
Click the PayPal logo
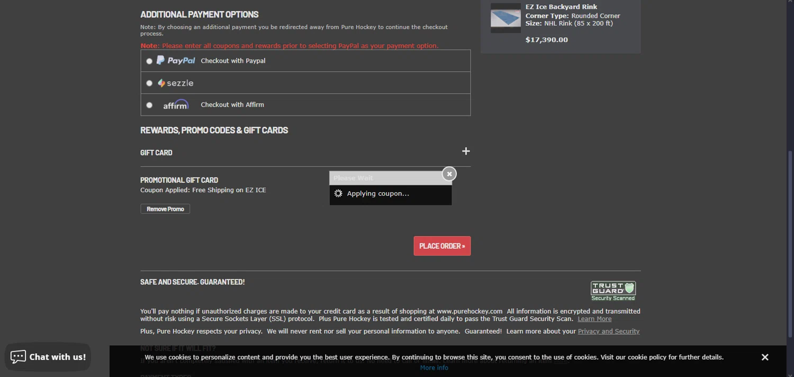point(176,60)
